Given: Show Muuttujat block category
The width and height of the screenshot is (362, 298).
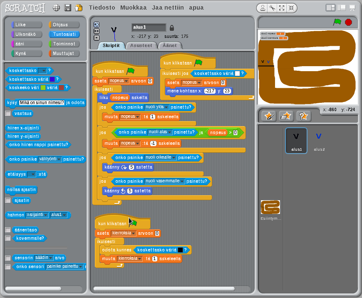Looking at the screenshot, I should click(x=64, y=53).
